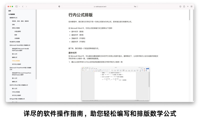The height and width of the screenshot is (125, 200).
Task: Open 非行内公式编号 under WPS Office section
Action: [x=16, y=95]
